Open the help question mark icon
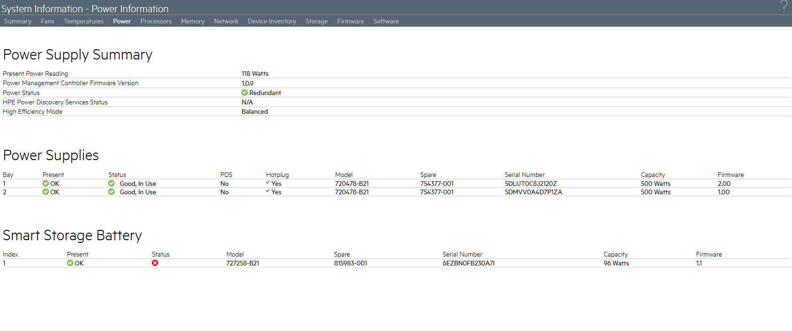This screenshot has width=792, height=331. tap(784, 6)
